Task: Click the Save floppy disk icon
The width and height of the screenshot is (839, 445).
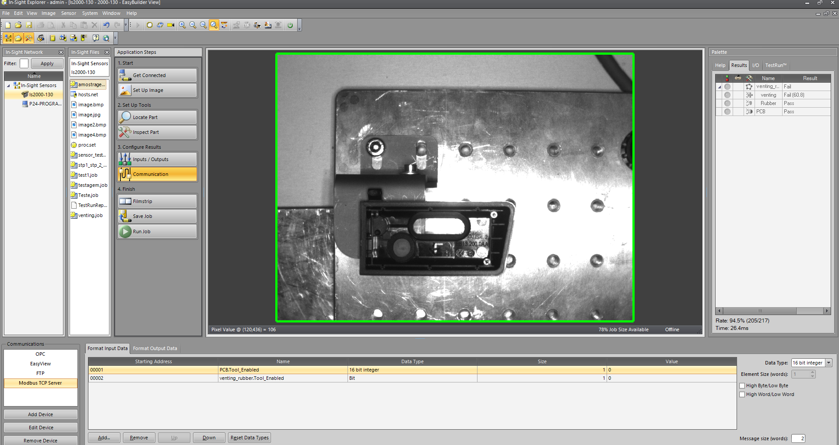Action: tap(29, 25)
